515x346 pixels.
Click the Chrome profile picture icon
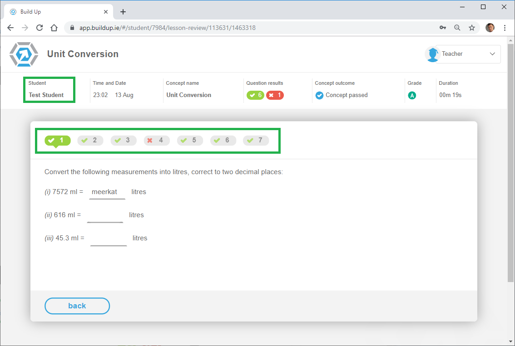[490, 28]
